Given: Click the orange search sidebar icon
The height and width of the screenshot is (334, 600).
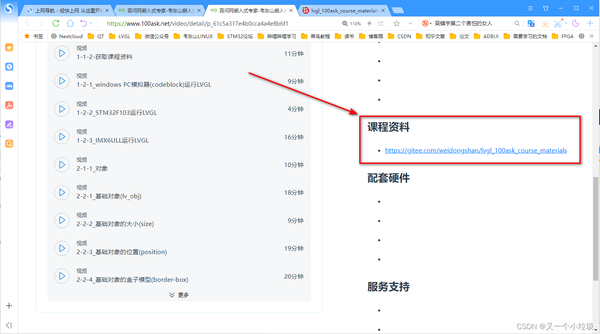Looking at the screenshot, I should [x=9, y=144].
